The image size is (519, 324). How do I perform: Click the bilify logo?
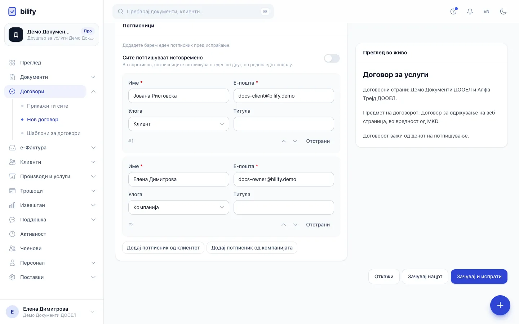[22, 12]
